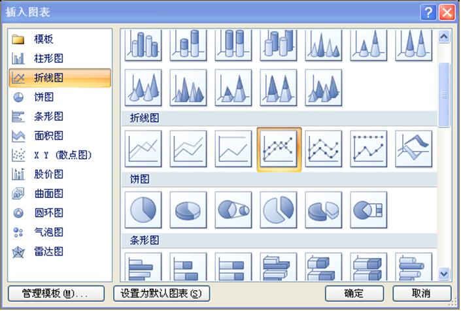Click the 饼图 section header in gallery
This screenshot has width=461, height=311.
click(x=279, y=180)
